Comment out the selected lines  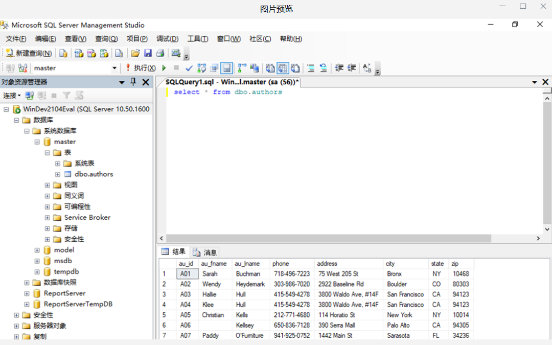coord(311,68)
